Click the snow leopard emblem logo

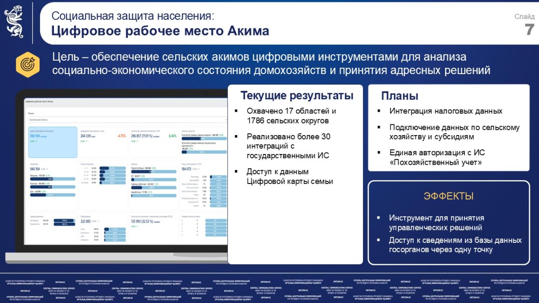(x=14, y=22)
